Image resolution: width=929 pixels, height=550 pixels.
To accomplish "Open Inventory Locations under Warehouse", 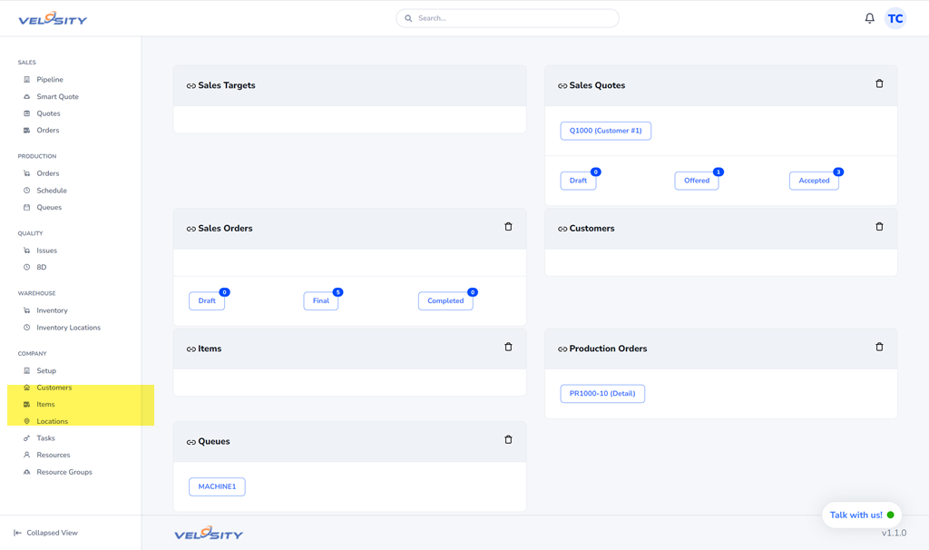I will (x=68, y=328).
